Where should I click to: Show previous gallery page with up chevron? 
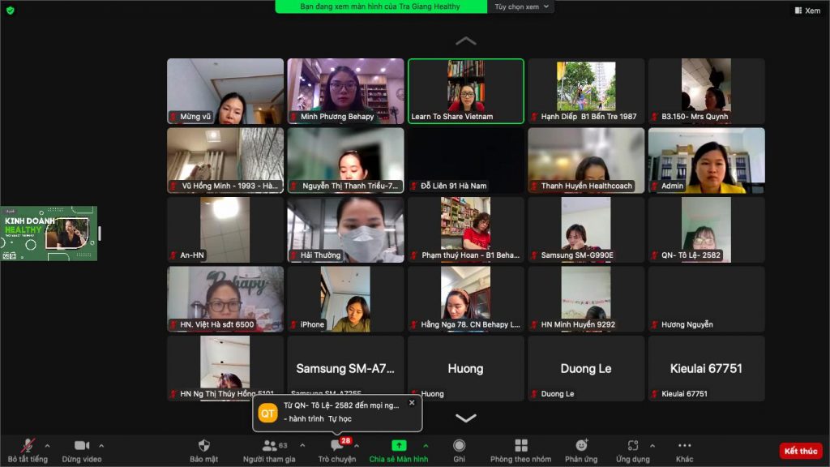[466, 41]
